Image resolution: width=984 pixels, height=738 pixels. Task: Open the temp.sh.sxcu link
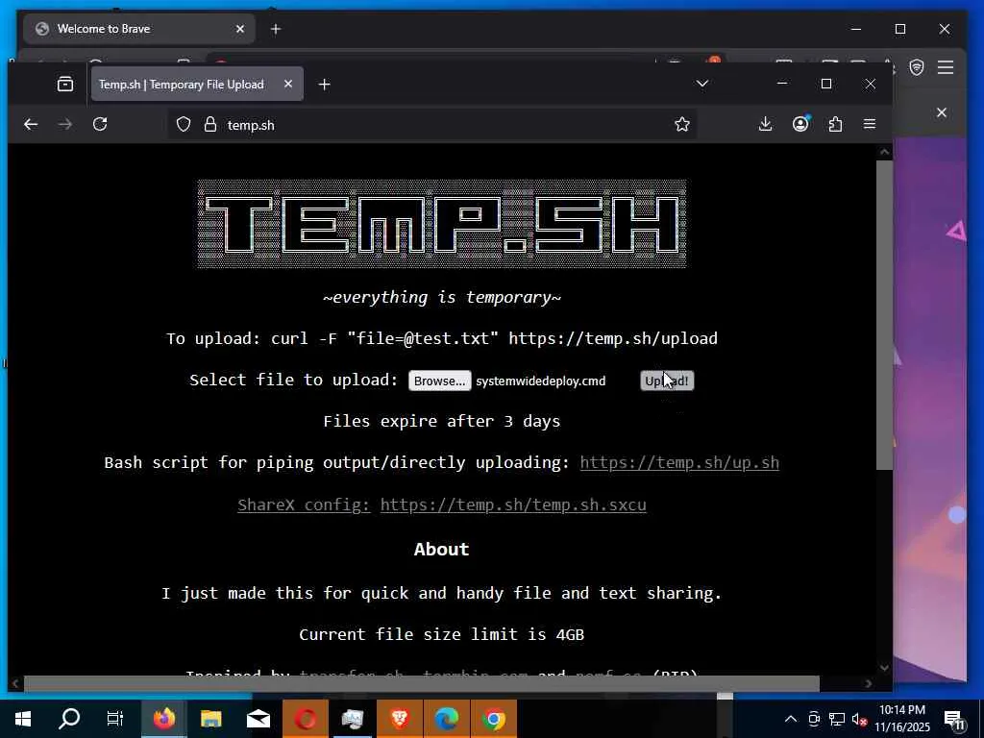tap(513, 504)
